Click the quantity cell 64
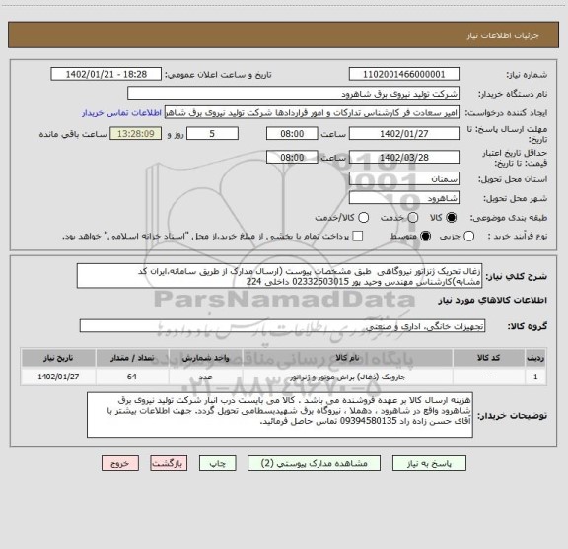The width and height of the screenshot is (568, 549). (132, 377)
